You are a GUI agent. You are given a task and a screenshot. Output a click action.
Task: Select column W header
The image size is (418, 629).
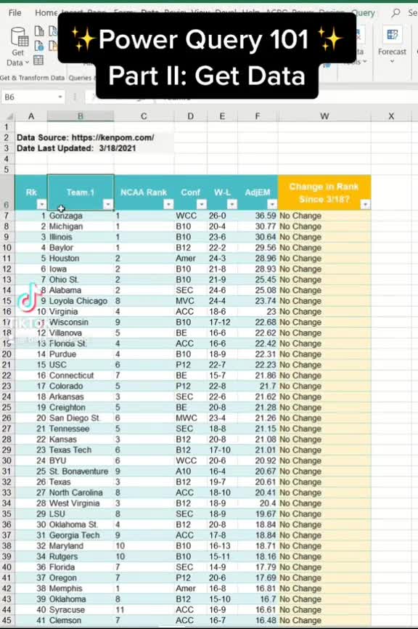[x=324, y=116]
